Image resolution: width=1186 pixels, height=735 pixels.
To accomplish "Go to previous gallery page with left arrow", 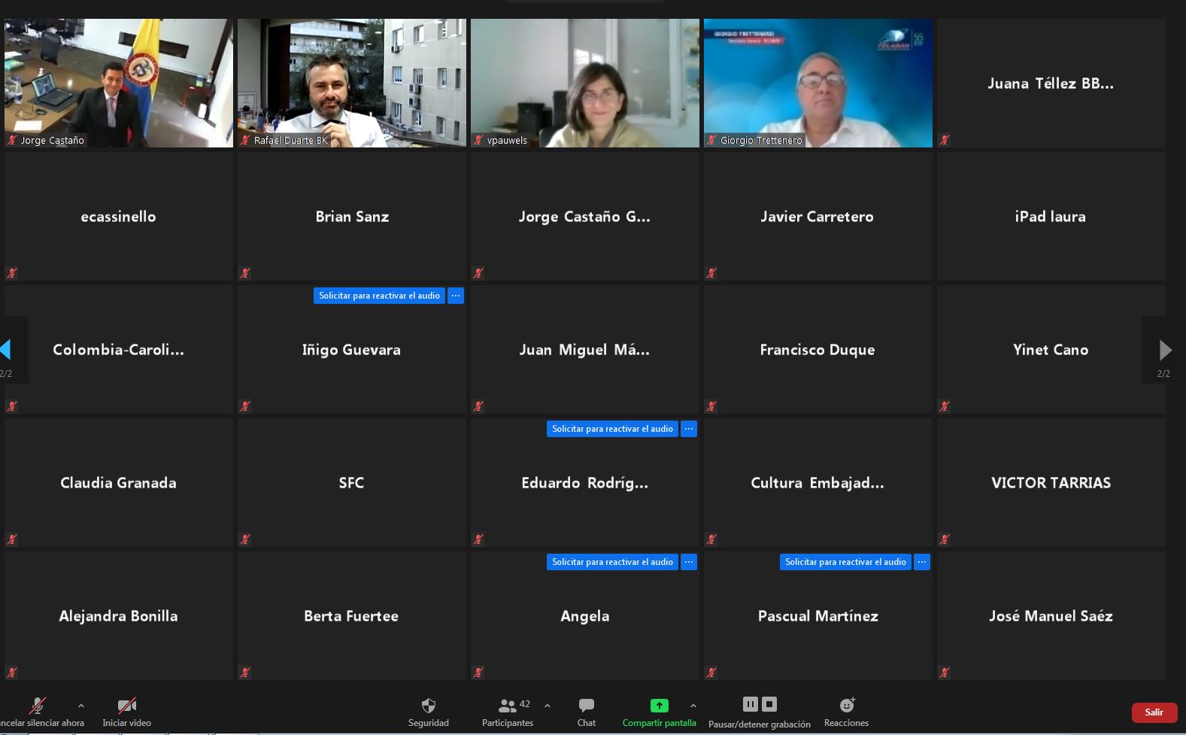I will [6, 350].
